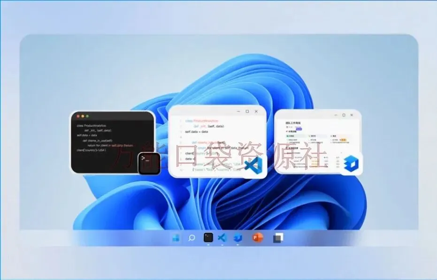Minimize the terminal with its yellow dot
This screenshot has width=437, height=280.
tap(83, 116)
